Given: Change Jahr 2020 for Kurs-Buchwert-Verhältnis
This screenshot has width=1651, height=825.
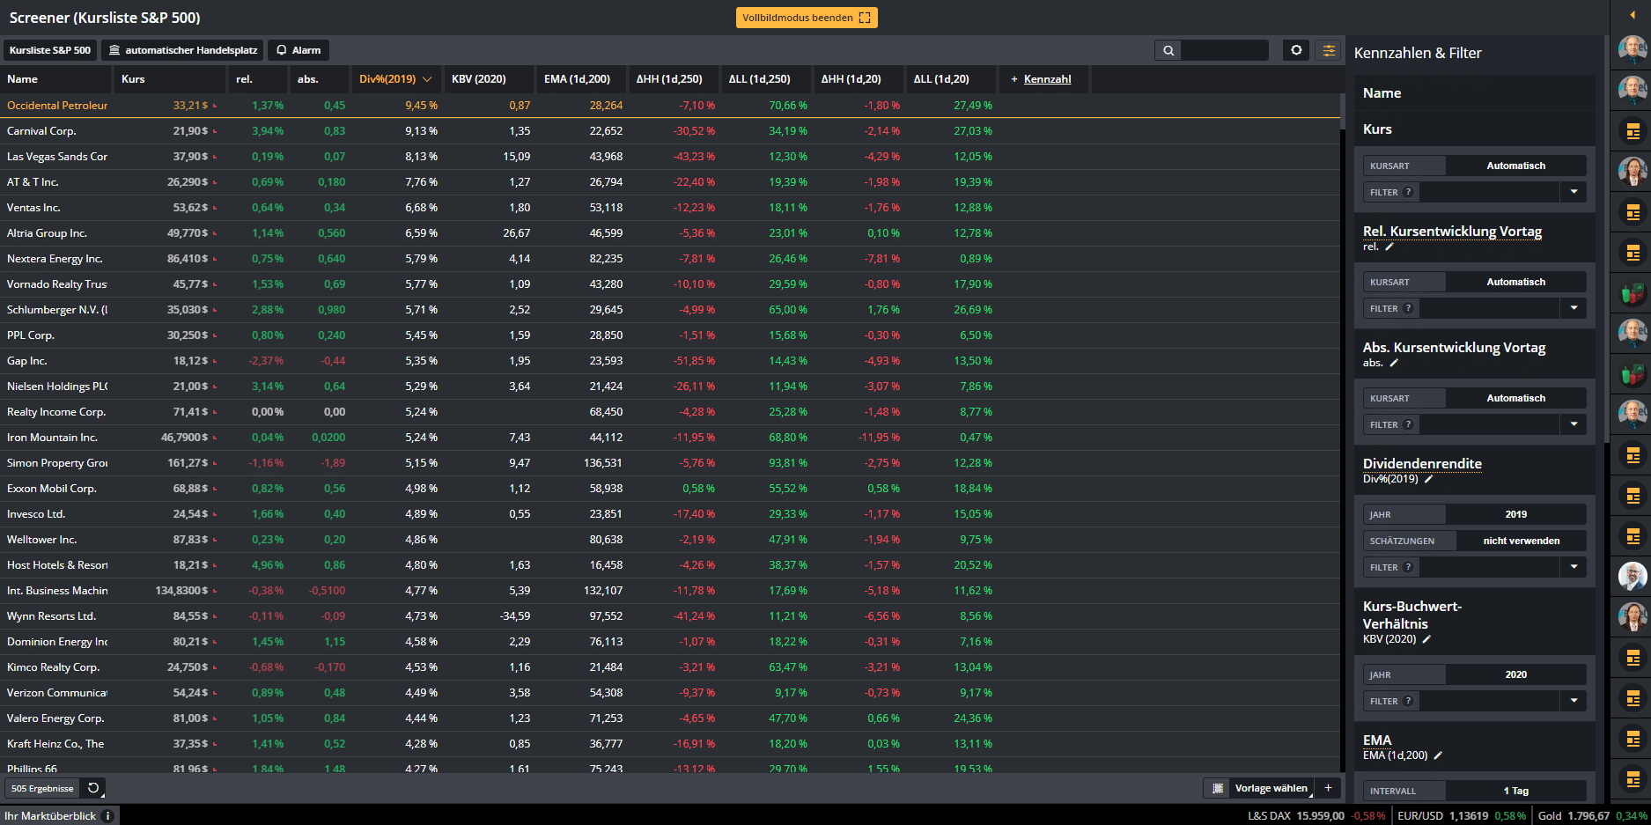Looking at the screenshot, I should pyautogui.click(x=1515, y=674).
